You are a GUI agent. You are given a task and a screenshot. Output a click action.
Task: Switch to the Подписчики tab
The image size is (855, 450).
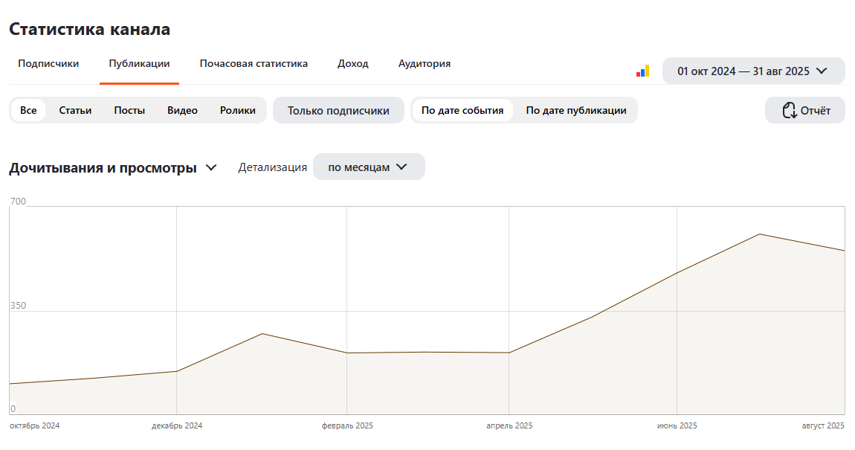[x=48, y=64]
